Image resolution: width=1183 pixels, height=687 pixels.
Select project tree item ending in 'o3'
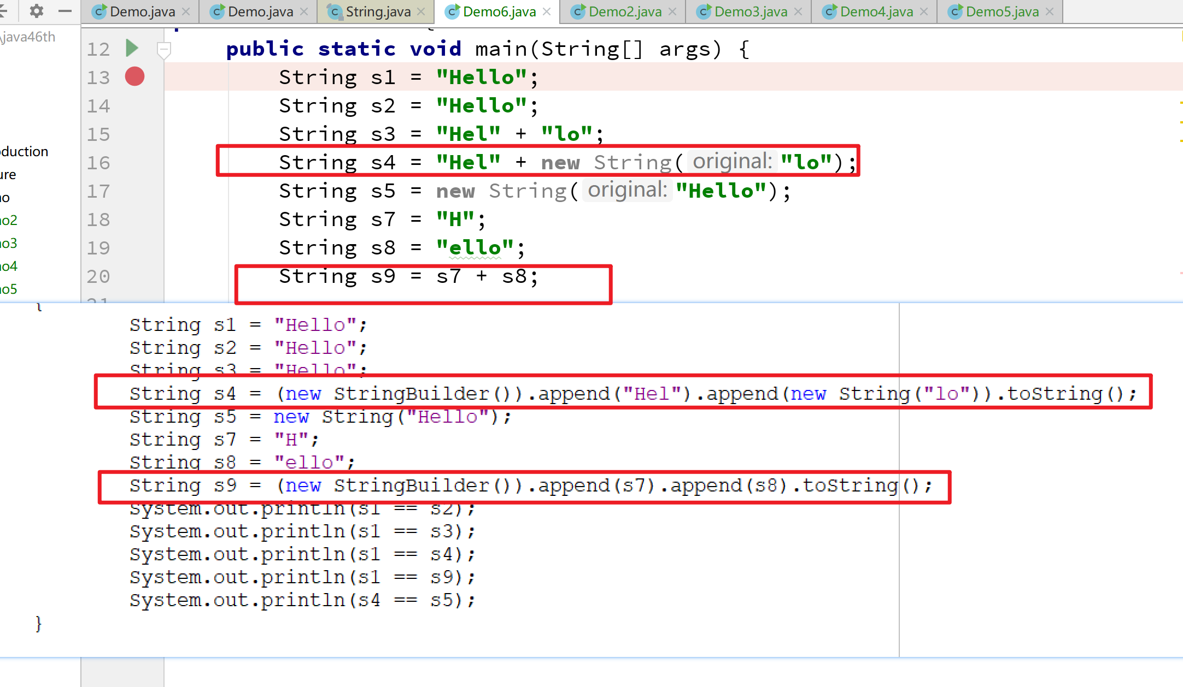pos(9,243)
